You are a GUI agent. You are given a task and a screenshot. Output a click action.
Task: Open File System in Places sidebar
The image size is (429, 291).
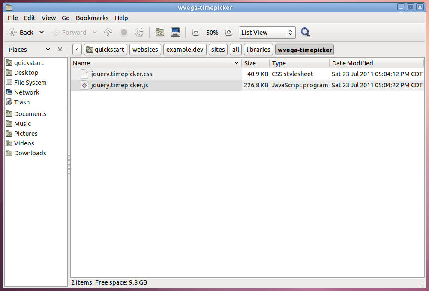(36, 83)
